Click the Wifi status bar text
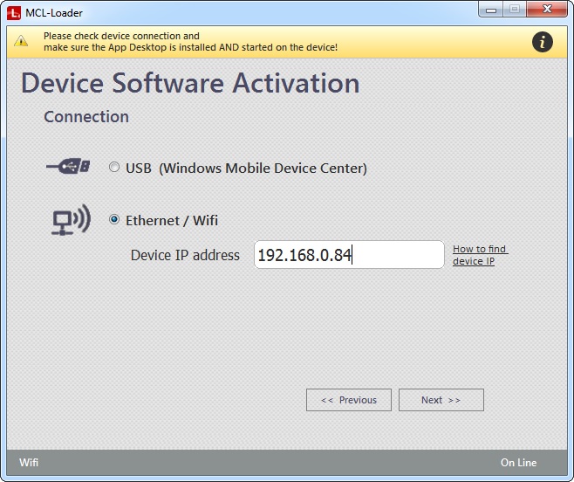The height and width of the screenshot is (482, 574). click(x=29, y=462)
